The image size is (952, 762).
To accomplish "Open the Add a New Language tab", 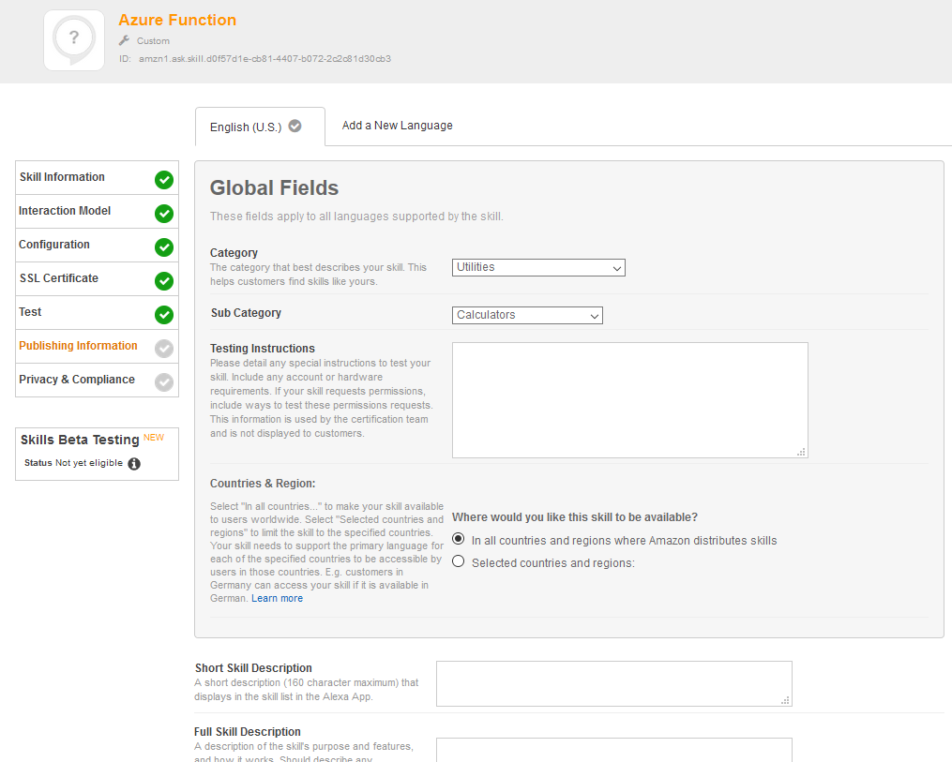I will click(397, 126).
